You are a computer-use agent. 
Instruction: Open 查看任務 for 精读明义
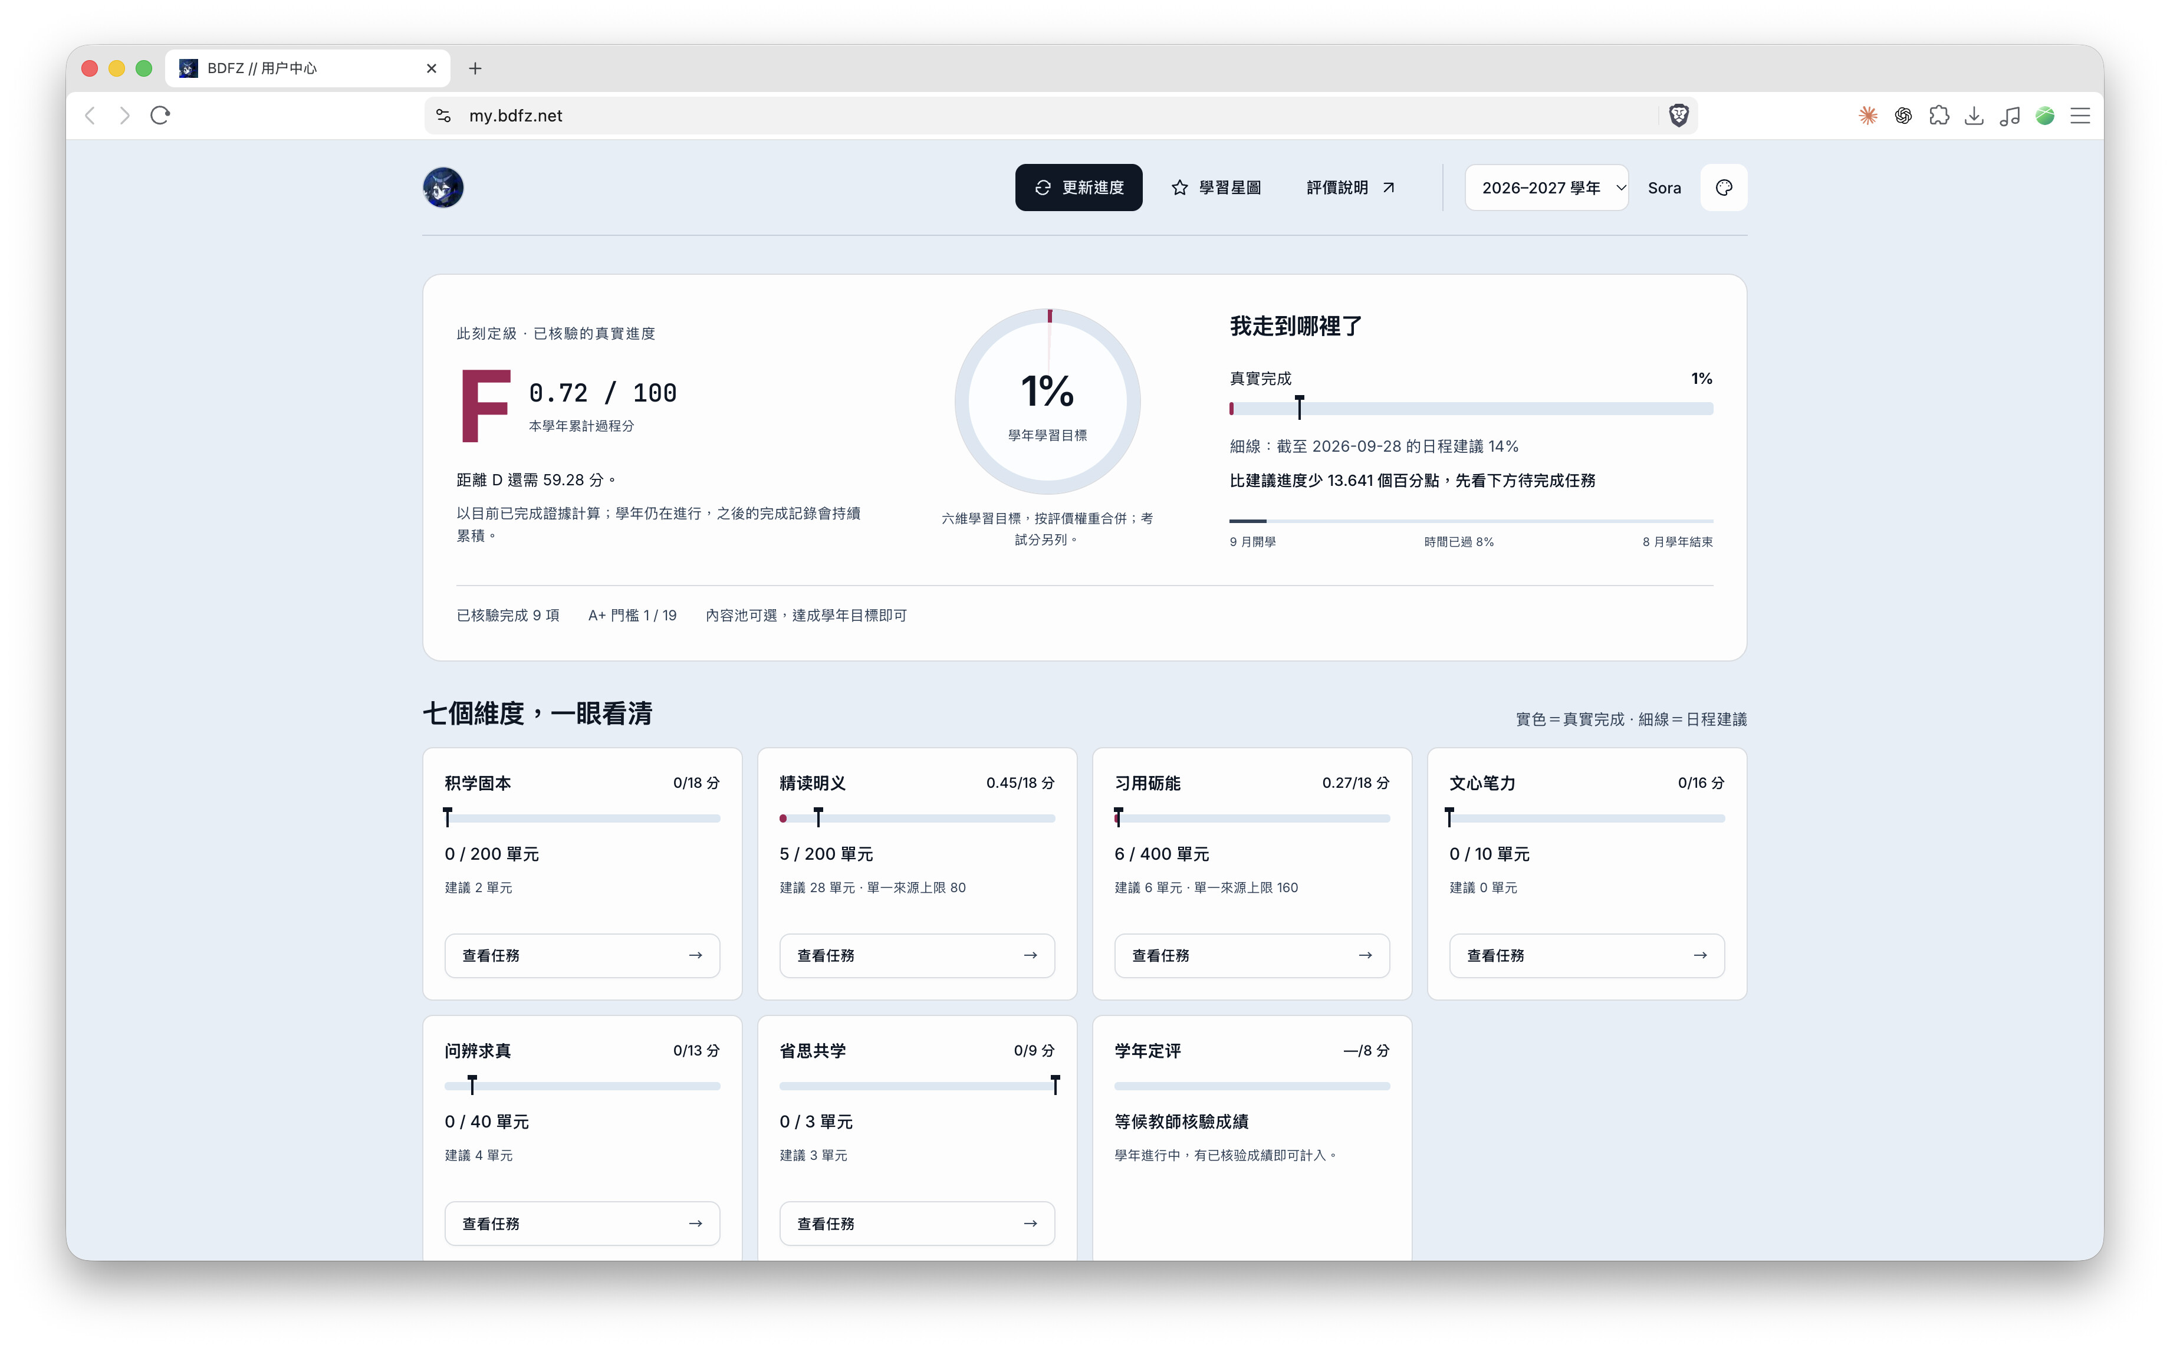click(x=916, y=955)
